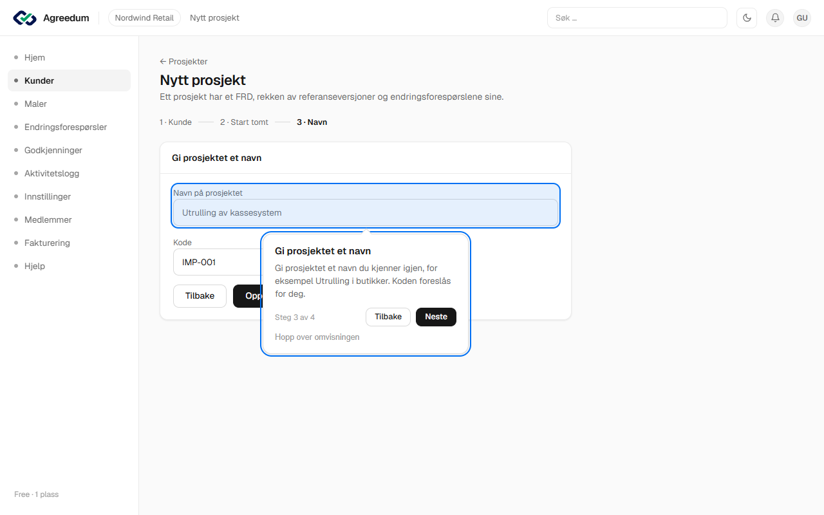Image resolution: width=824 pixels, height=515 pixels.
Task: Select wizard step 3 Navn
Action: [312, 122]
